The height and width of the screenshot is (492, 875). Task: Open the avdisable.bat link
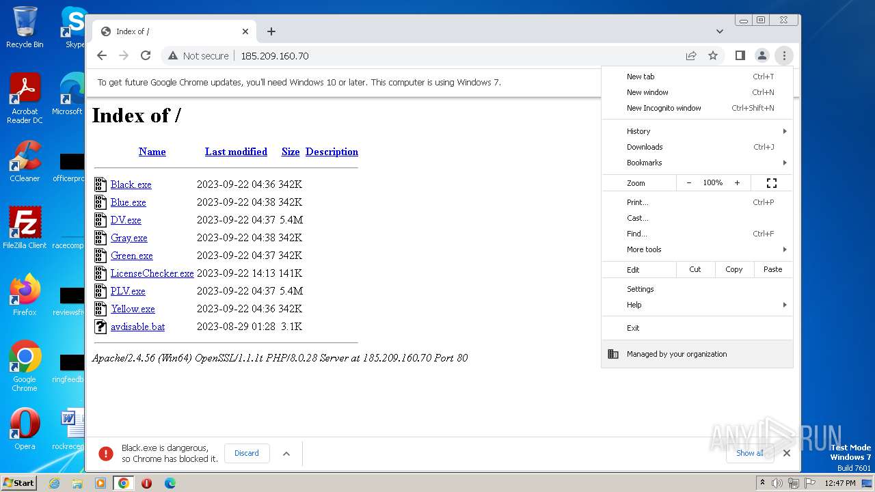pyautogui.click(x=138, y=327)
